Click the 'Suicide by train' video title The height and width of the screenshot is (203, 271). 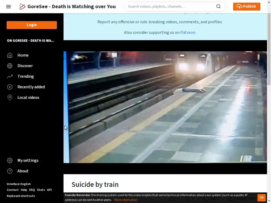[x=95, y=184]
